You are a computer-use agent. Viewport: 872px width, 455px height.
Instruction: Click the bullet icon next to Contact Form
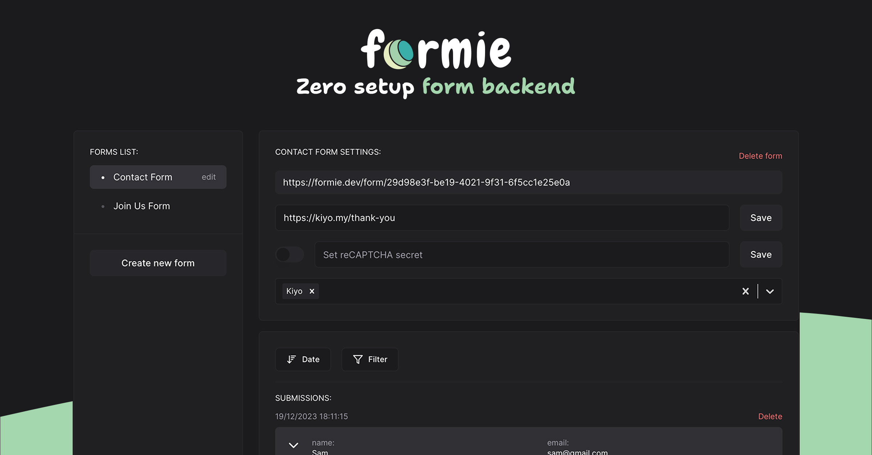(103, 177)
